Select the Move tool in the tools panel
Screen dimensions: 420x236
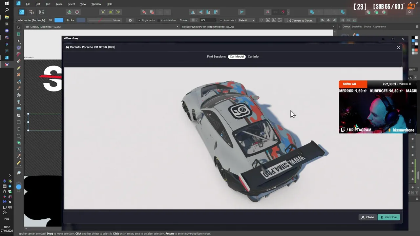(19, 27)
